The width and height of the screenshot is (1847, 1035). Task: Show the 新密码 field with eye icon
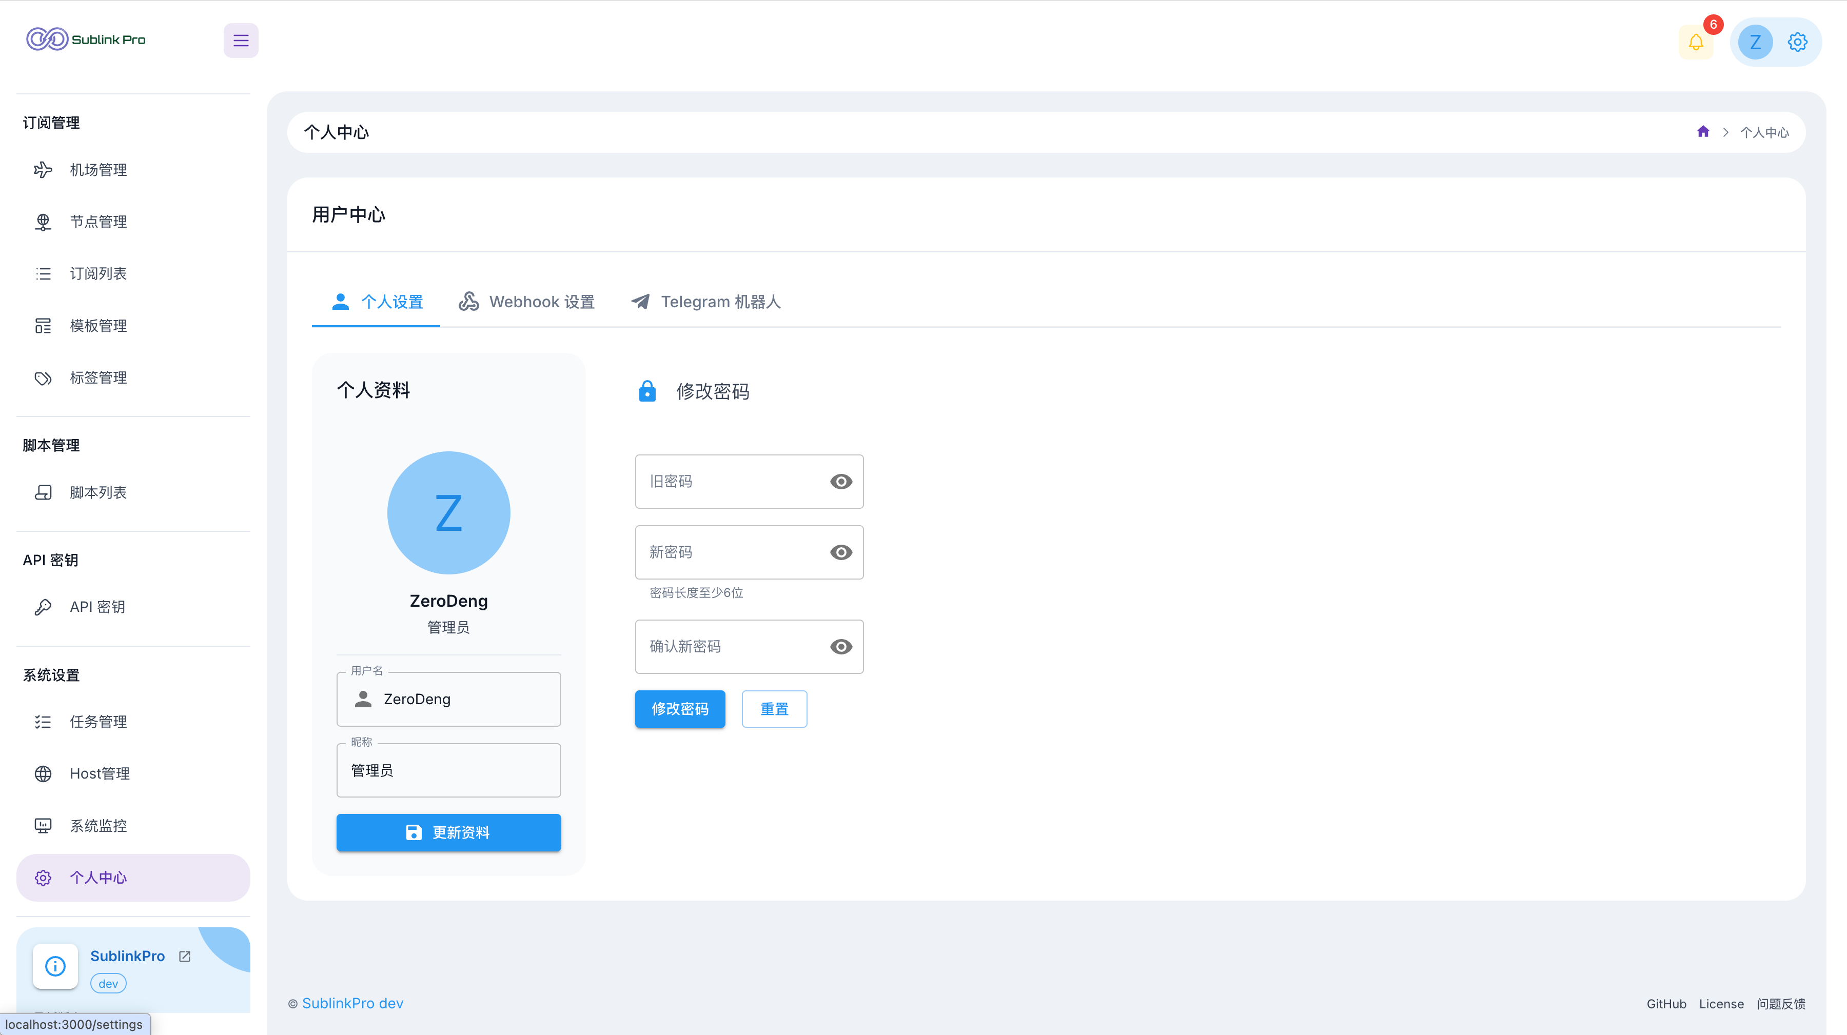coord(841,552)
